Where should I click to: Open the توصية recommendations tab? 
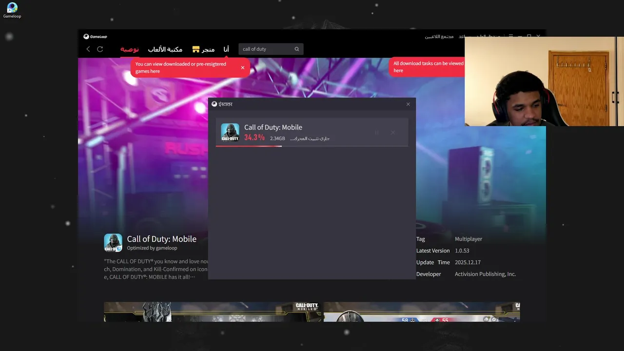point(130,49)
